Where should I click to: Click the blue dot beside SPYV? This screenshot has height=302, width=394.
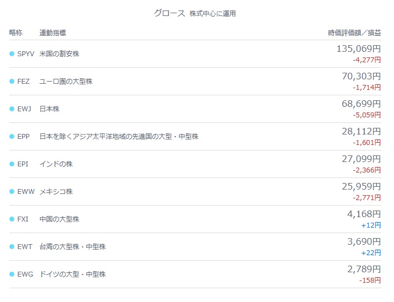[12, 53]
